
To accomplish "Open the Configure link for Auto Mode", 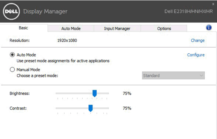I will (196, 55).
